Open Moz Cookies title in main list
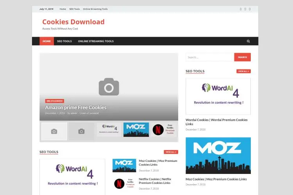This screenshot has height=195, width=293. pyautogui.click(x=158, y=163)
